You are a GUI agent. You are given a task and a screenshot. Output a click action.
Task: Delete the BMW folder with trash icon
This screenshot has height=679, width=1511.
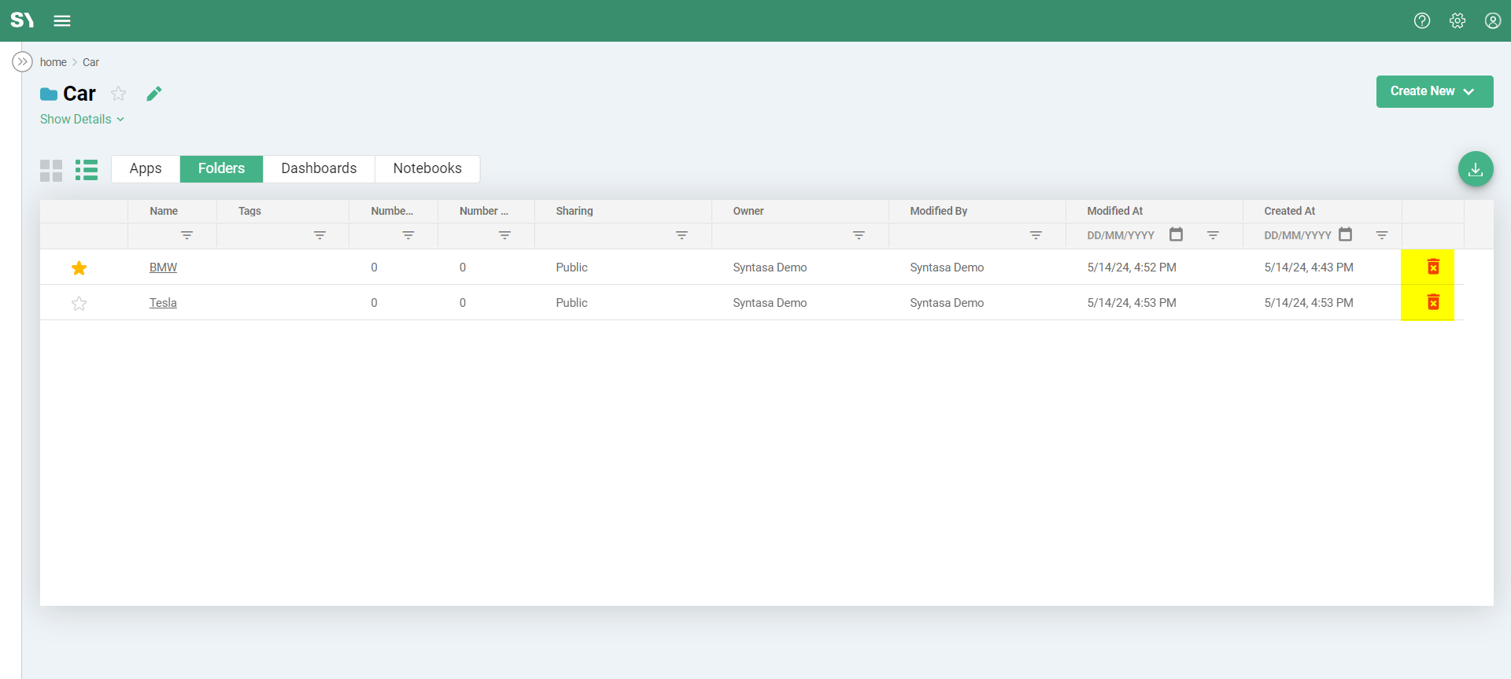click(x=1433, y=268)
